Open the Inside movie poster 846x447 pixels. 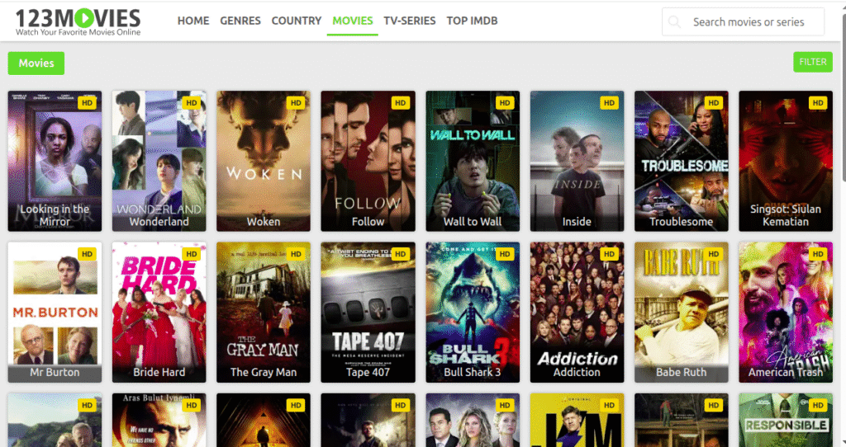point(577,161)
